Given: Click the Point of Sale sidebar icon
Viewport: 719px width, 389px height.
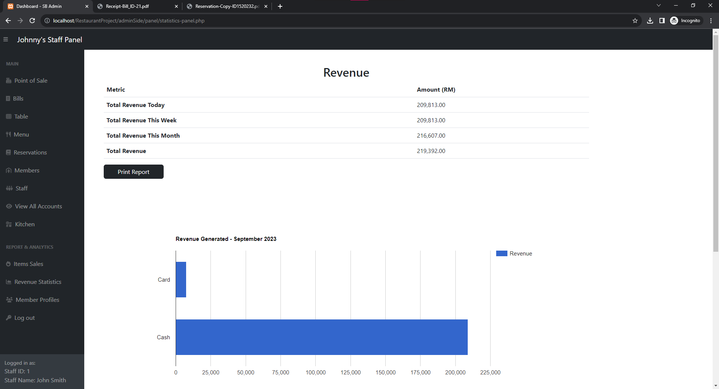Looking at the screenshot, I should tap(9, 80).
